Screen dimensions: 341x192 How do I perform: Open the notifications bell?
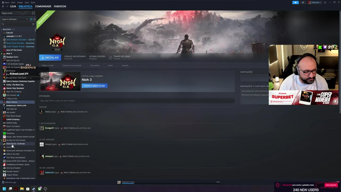[303, 2]
